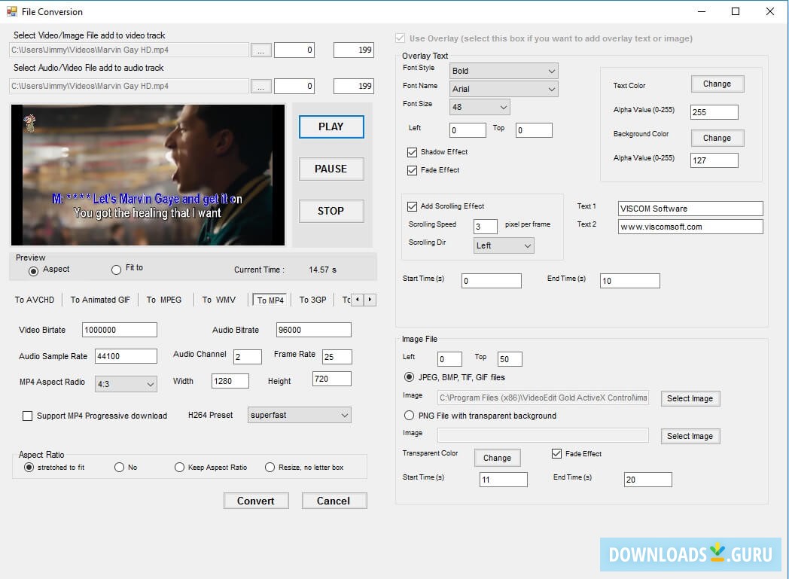Browse for audio file using ellipsis button

click(x=260, y=85)
